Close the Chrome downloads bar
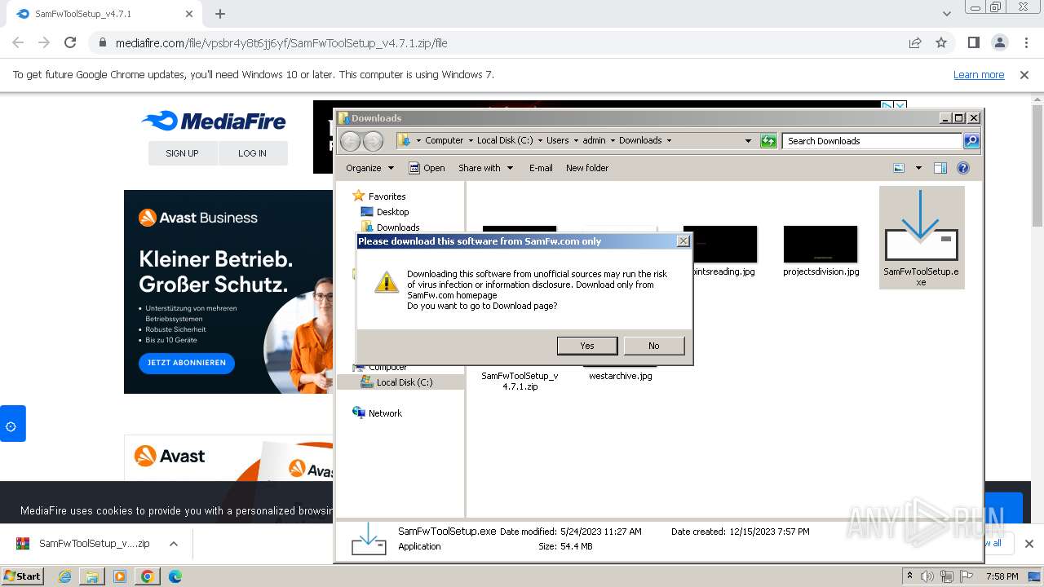 click(1029, 544)
